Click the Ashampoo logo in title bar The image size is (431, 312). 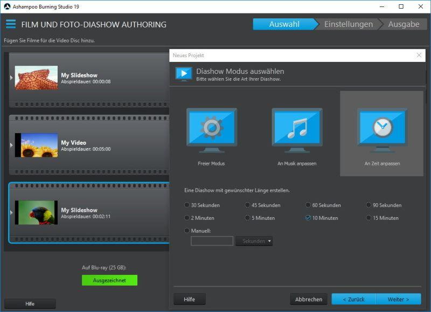pyautogui.click(x=7, y=6)
